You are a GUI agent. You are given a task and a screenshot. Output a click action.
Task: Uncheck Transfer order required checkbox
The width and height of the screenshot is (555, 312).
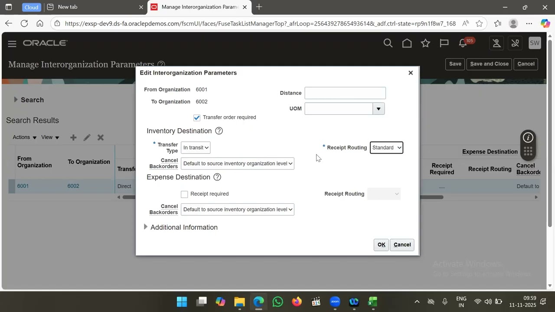click(x=197, y=118)
